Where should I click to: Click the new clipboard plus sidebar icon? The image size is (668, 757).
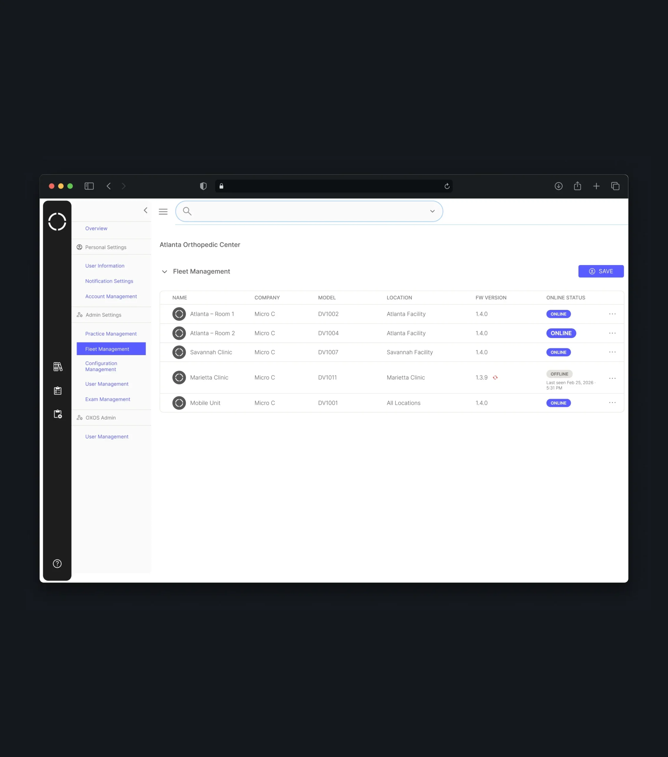(x=58, y=414)
